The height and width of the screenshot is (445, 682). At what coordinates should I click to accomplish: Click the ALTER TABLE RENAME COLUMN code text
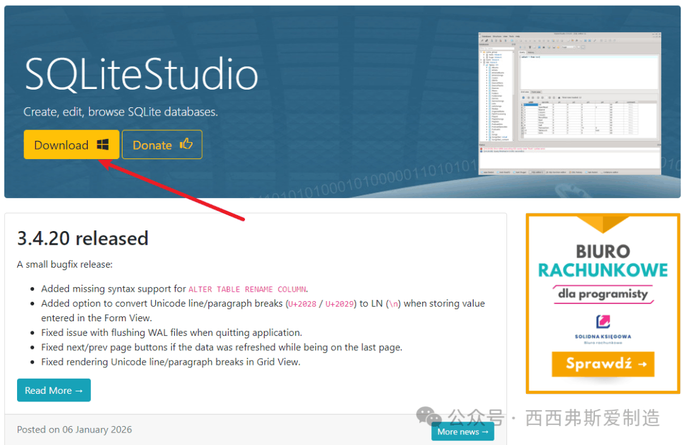[x=247, y=289]
